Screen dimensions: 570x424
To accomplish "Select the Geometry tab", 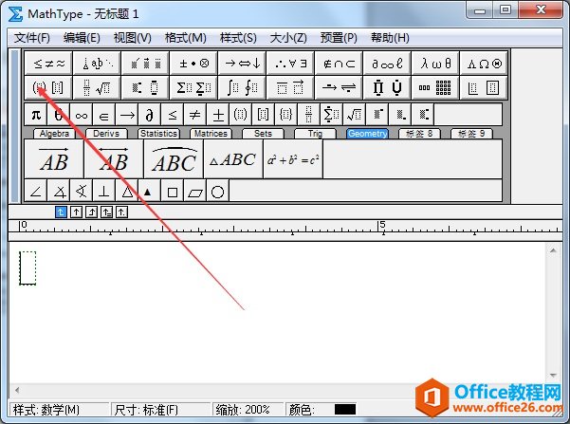I will click(367, 134).
